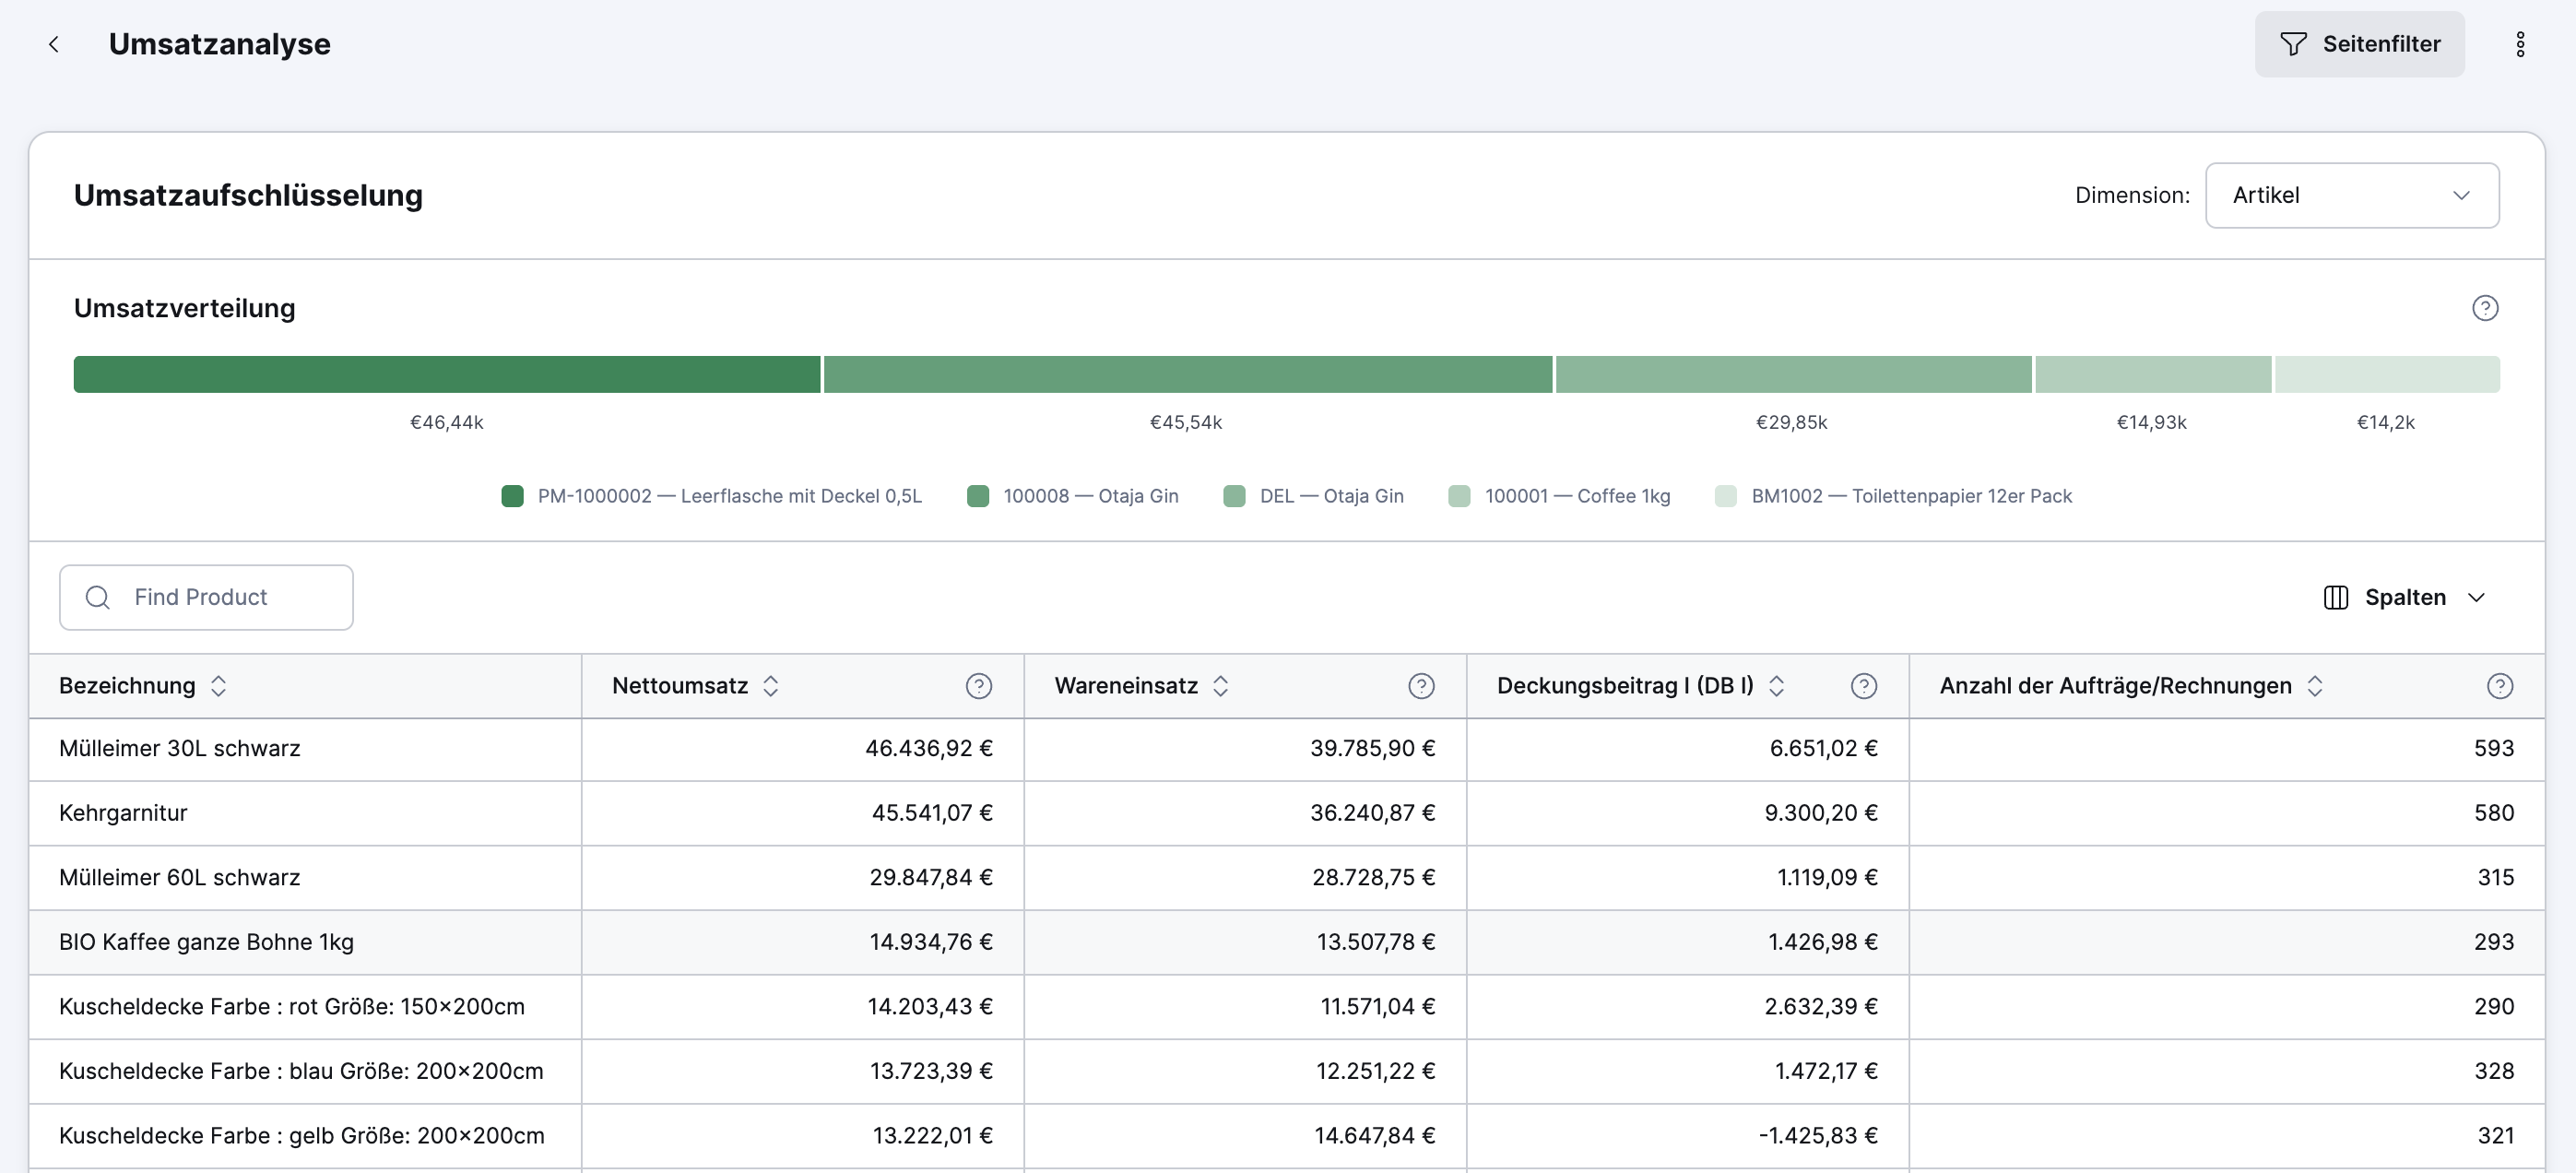Screen dimensions: 2576x1173
Task: Click the Wareneinsatz column help icon
Action: [x=1420, y=686]
